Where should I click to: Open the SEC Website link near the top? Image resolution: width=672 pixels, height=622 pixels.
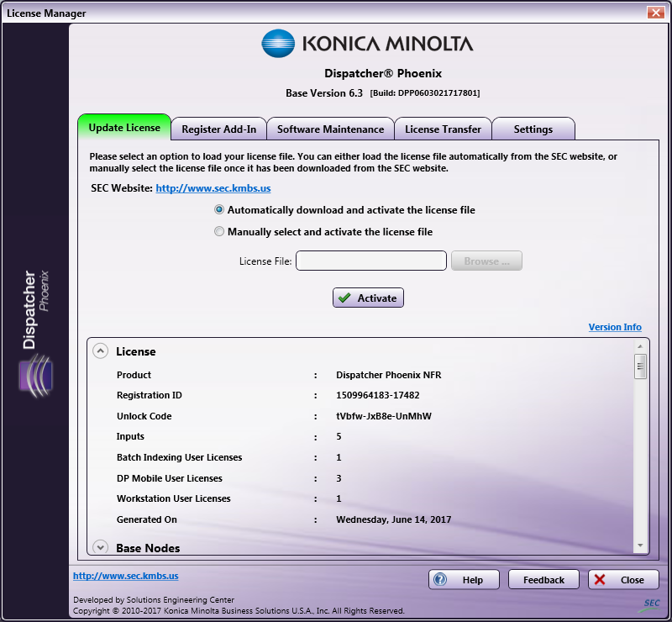(x=213, y=188)
